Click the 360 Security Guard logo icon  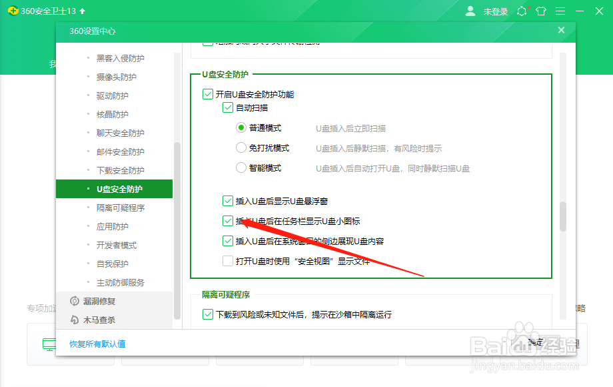pos(13,11)
